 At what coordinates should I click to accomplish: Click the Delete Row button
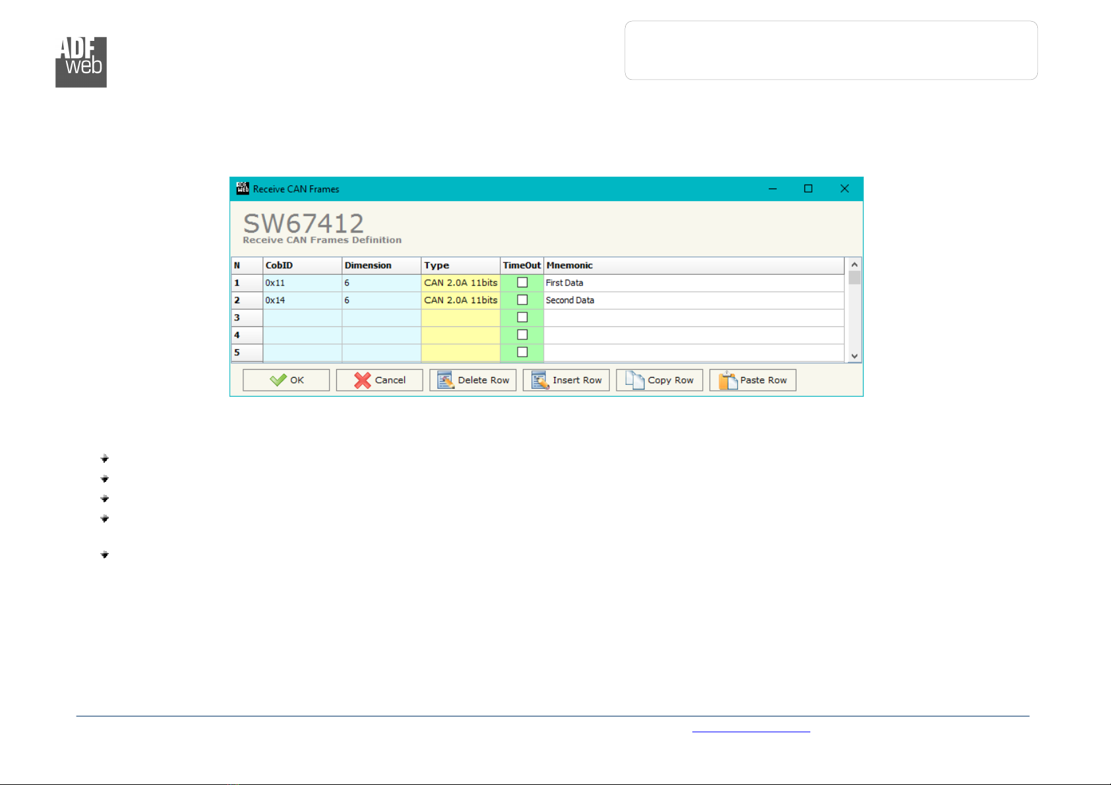473,380
